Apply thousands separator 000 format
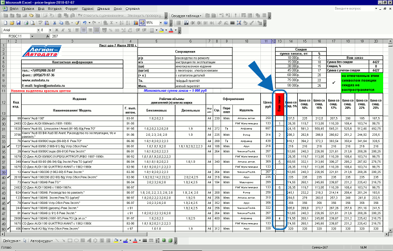Viewport: 393px width, 251px height. point(117,30)
